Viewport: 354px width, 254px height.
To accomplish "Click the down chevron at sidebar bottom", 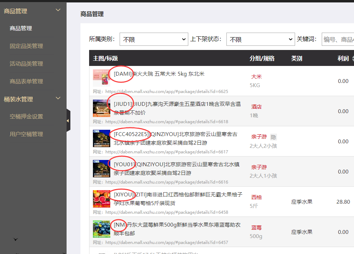I will [x=16, y=239].
